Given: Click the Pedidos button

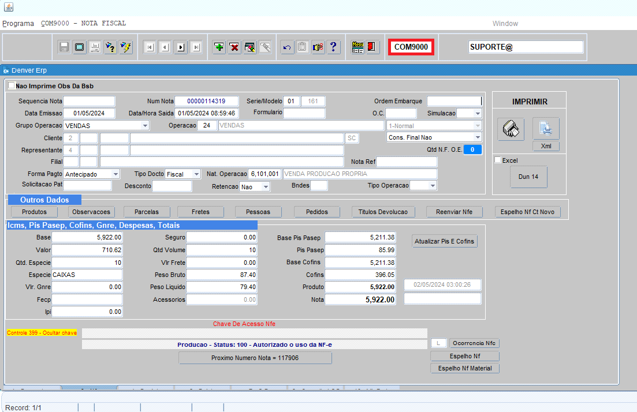Looking at the screenshot, I should pyautogui.click(x=317, y=212).
